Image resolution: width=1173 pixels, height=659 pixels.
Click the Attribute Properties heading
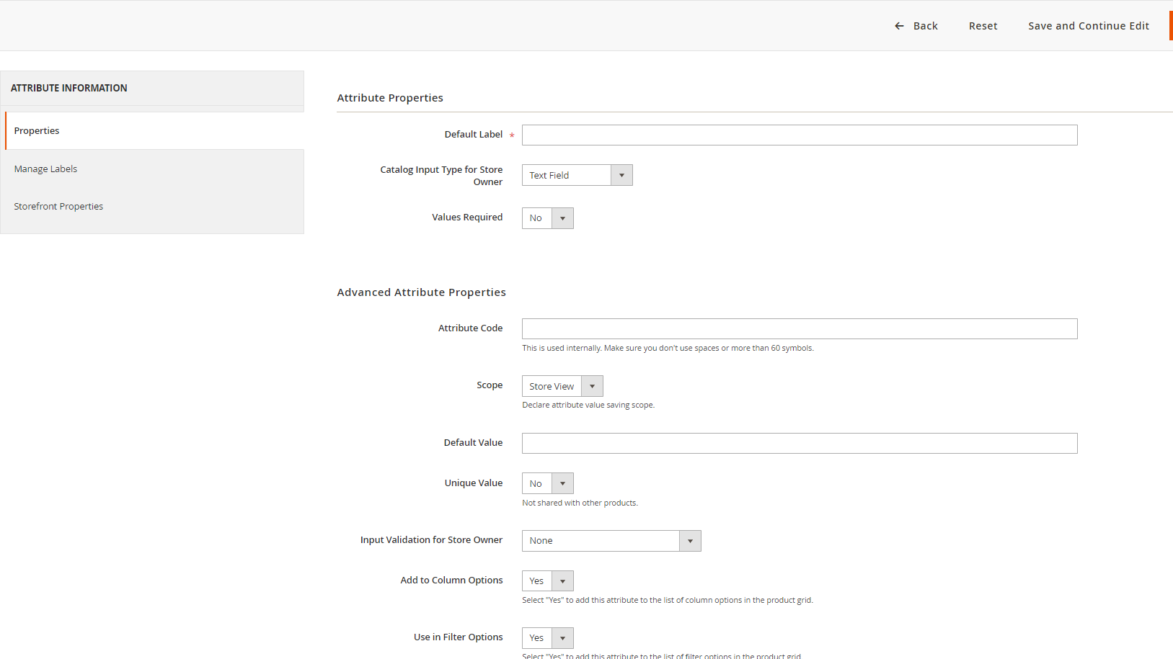point(390,98)
